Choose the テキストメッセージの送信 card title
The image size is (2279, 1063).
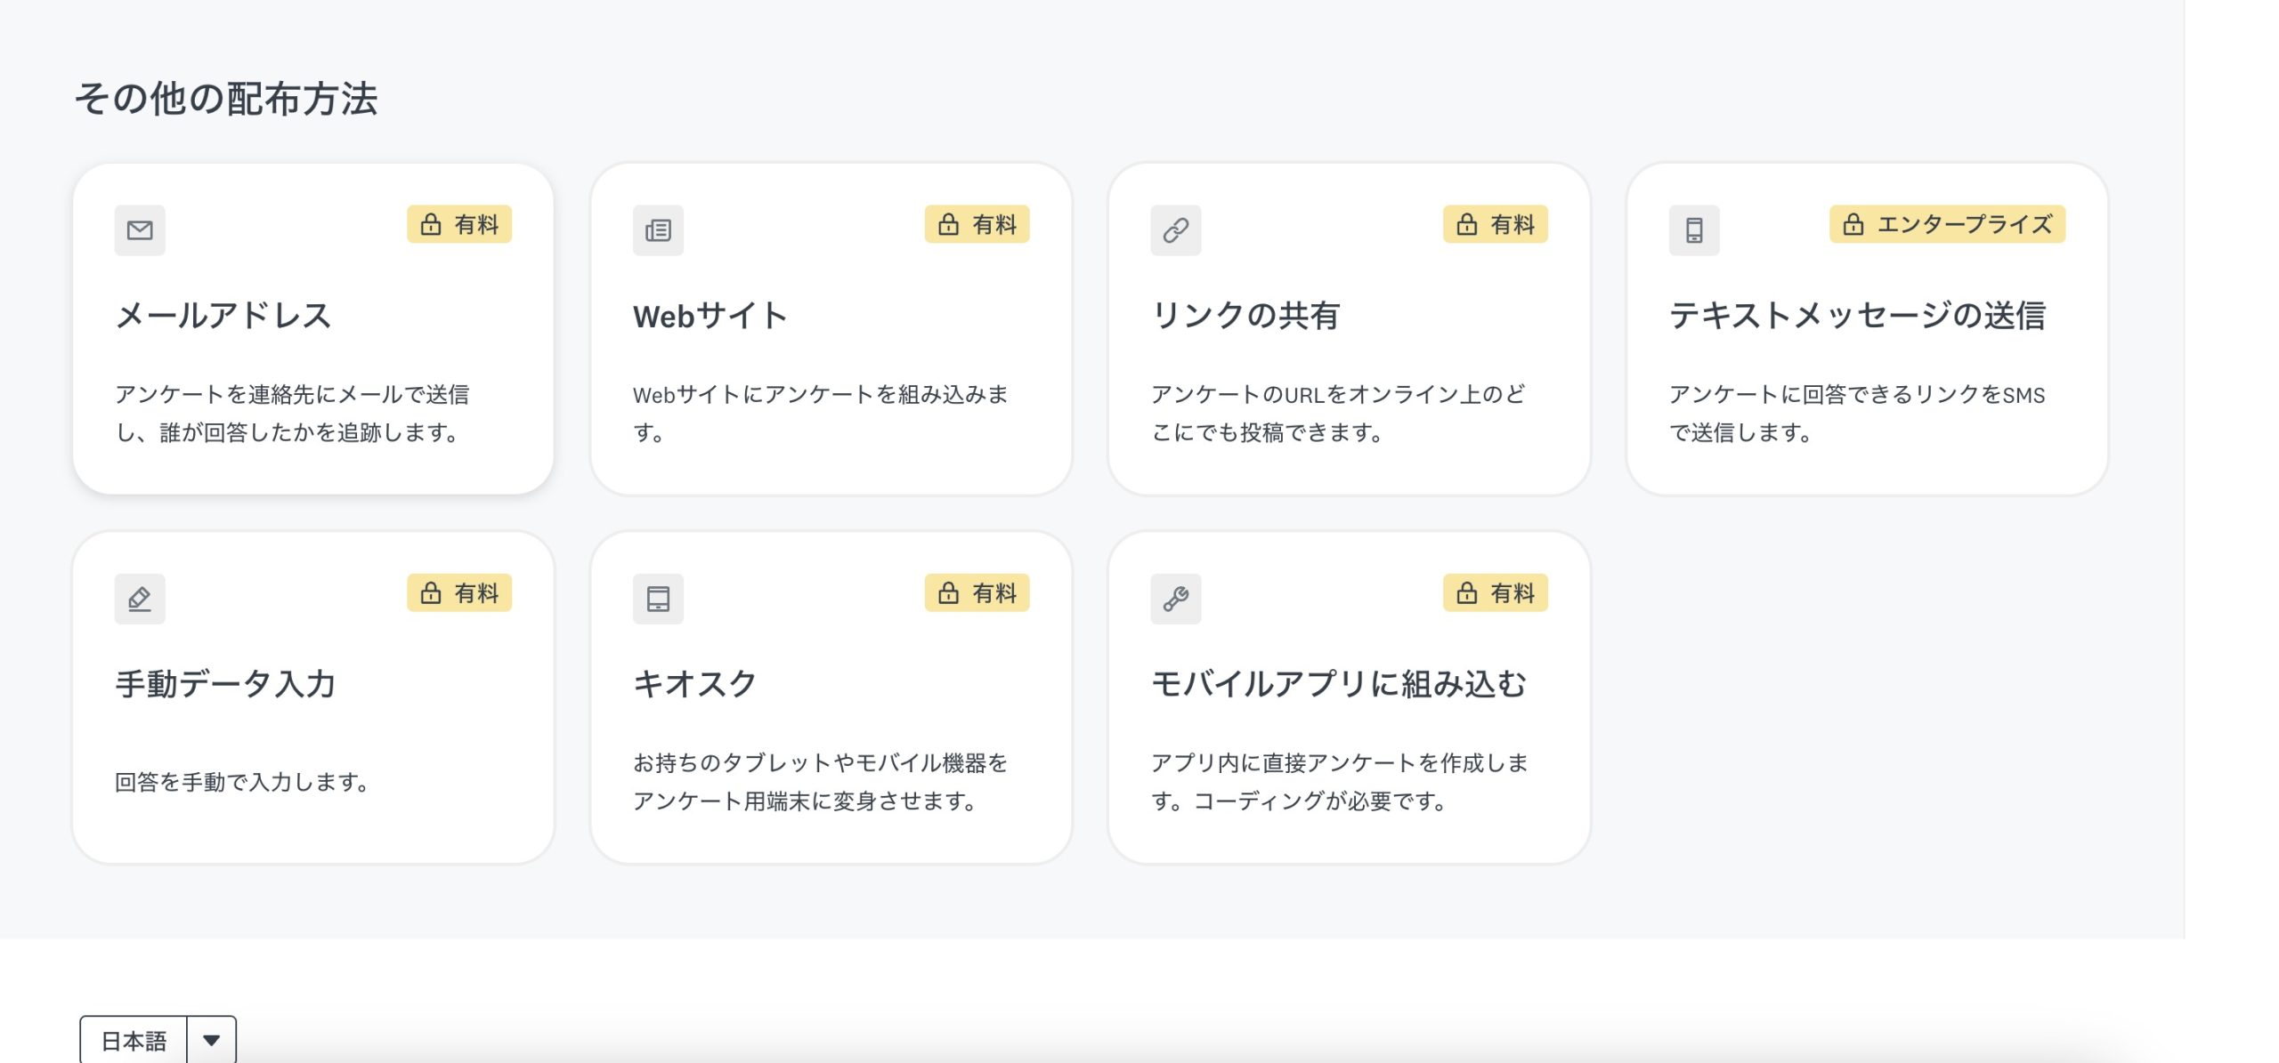click(x=1857, y=316)
